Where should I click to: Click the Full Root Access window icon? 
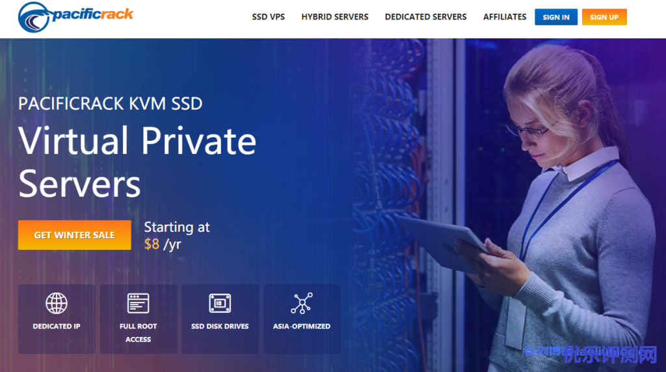coord(138,303)
